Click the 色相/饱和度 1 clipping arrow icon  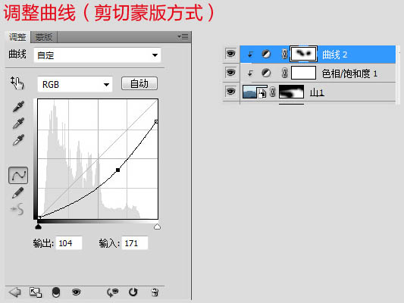click(250, 73)
